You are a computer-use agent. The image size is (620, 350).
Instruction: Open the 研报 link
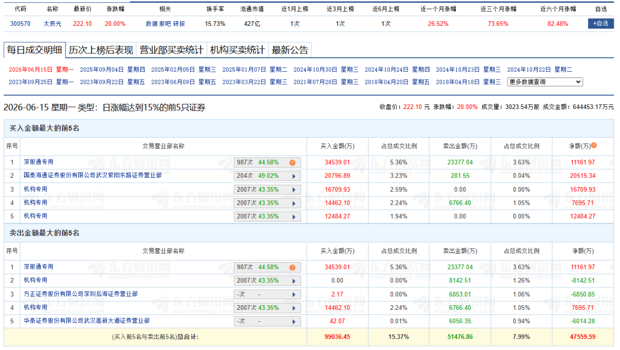(179, 24)
